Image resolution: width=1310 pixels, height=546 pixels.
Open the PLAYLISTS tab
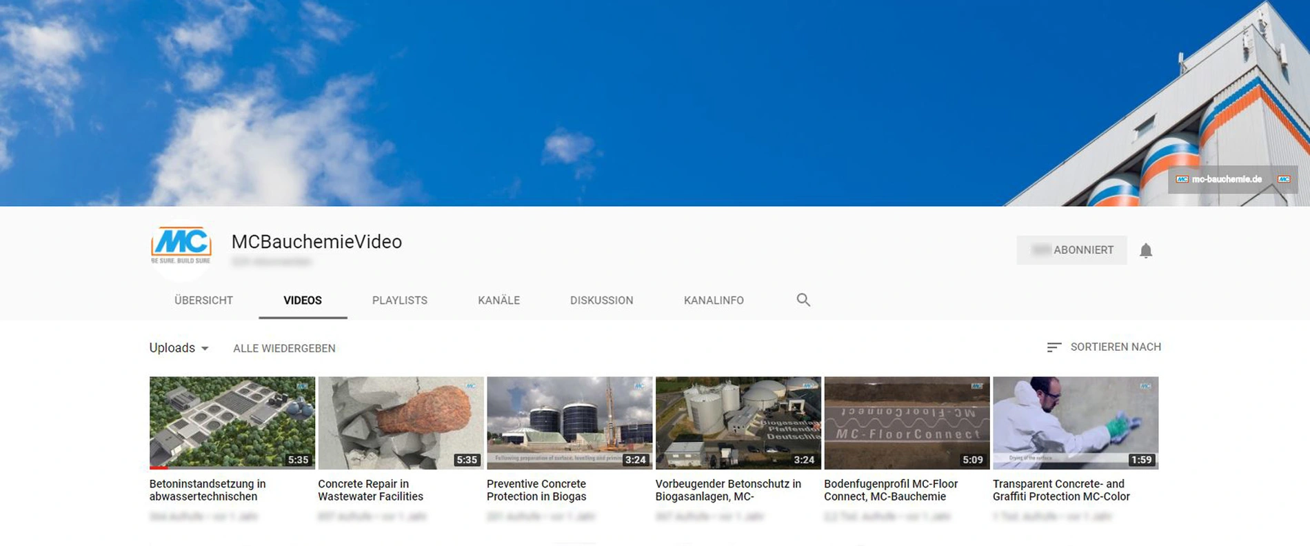click(400, 301)
